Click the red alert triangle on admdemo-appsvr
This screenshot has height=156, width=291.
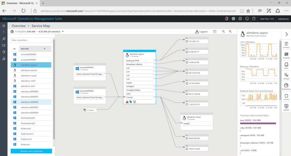[127, 102]
